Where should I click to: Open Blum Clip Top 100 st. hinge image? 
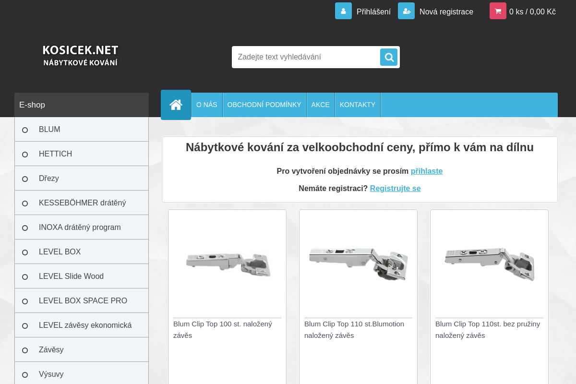228,264
